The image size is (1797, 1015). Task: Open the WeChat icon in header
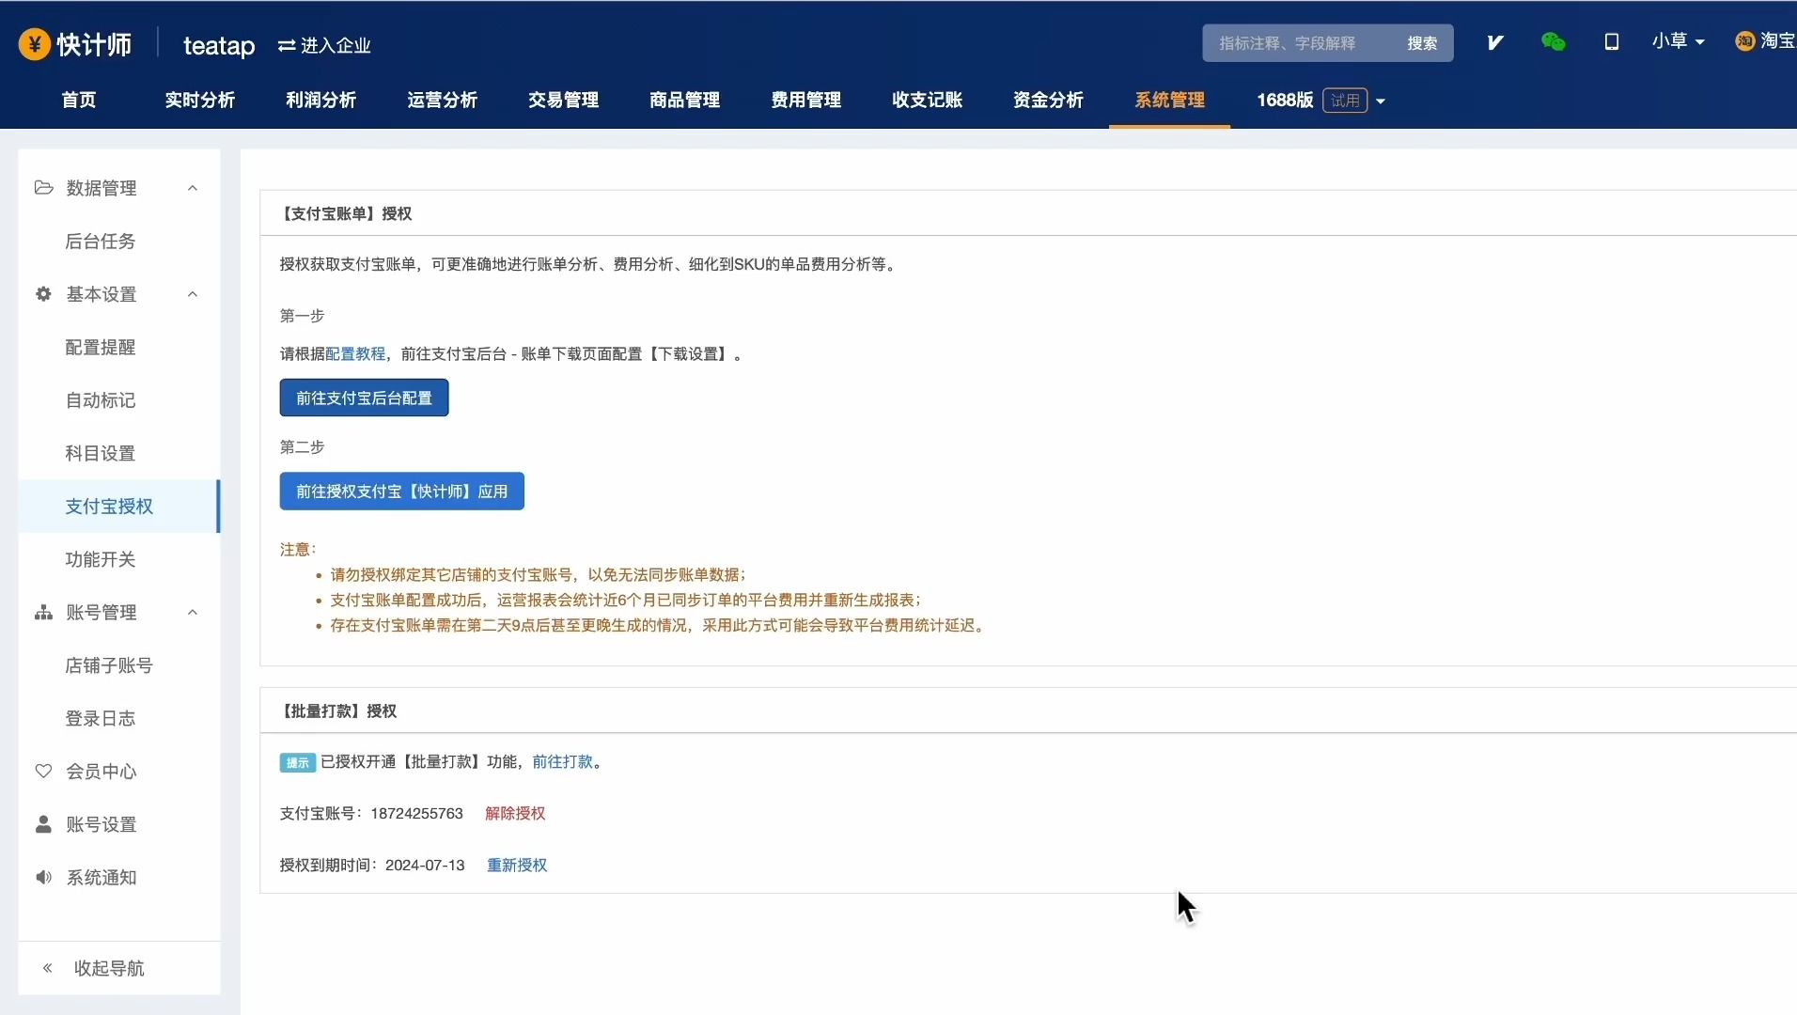pyautogui.click(x=1554, y=41)
